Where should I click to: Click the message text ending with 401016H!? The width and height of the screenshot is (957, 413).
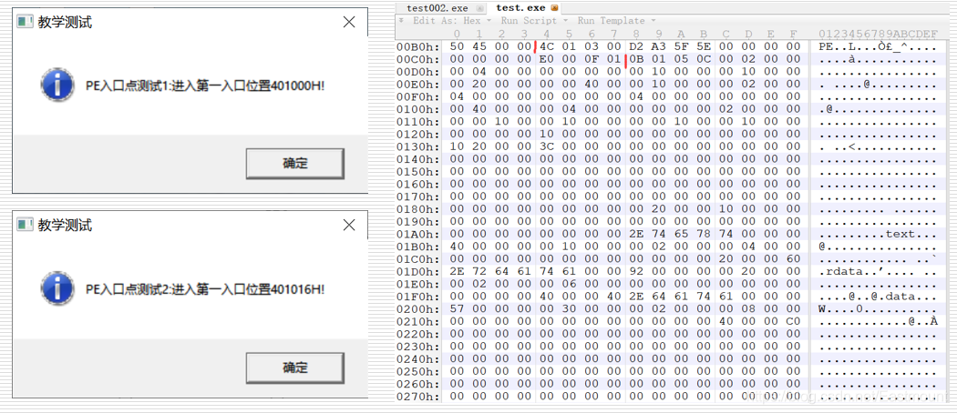[205, 288]
